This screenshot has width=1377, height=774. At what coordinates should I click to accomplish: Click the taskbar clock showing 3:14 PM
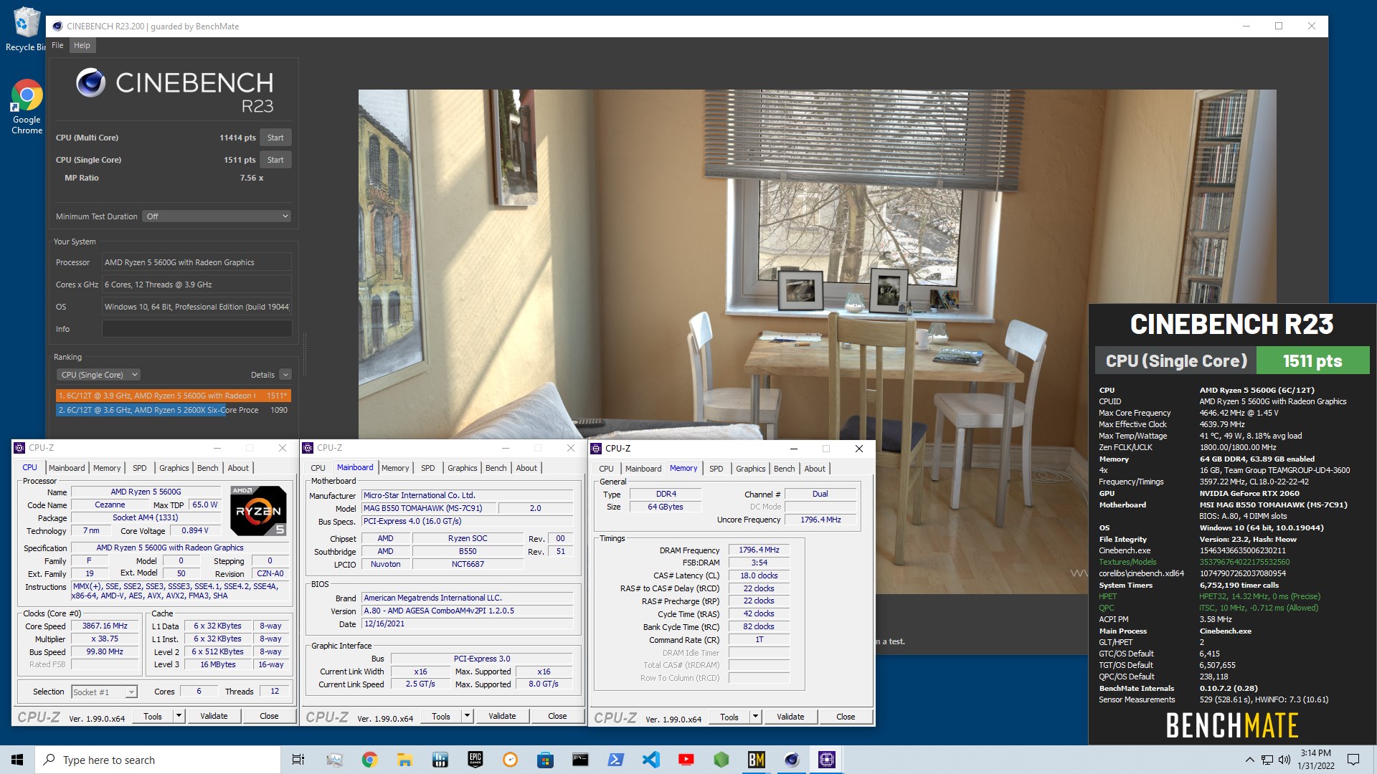pos(1315,760)
